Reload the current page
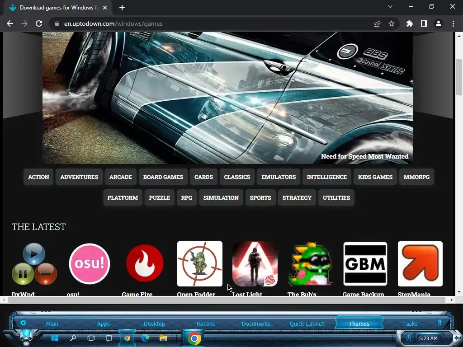 (39, 23)
